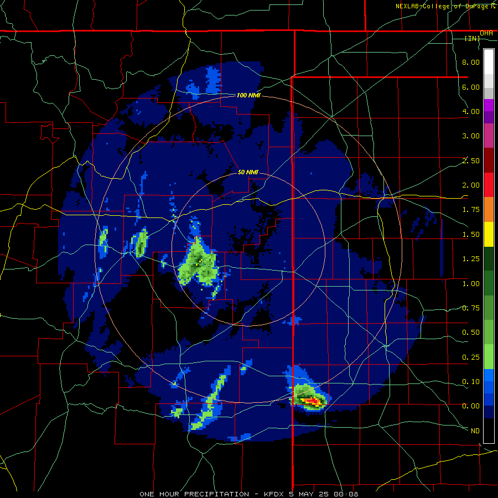
Task: Click the 0.50 legend value
Action: (x=471, y=333)
